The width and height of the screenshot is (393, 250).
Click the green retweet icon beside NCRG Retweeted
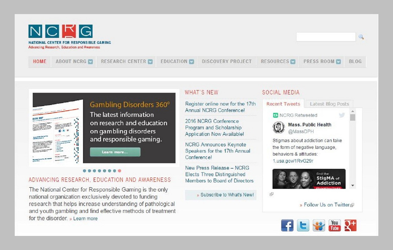click(x=276, y=115)
